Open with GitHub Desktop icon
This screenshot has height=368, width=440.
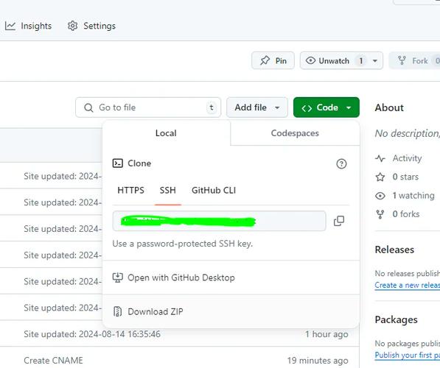point(118,277)
